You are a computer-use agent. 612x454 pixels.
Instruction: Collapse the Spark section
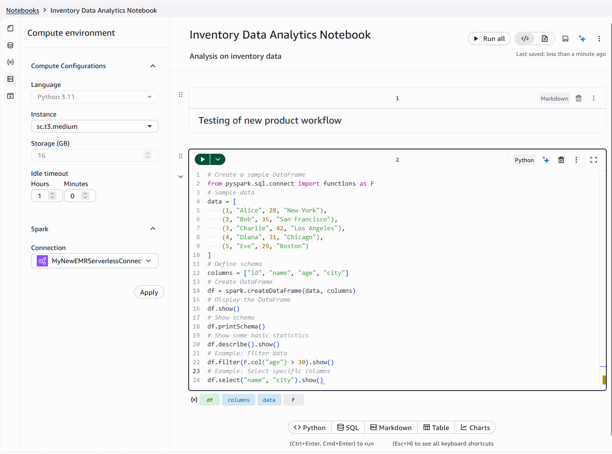(x=153, y=228)
